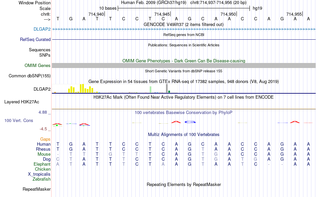Click 'Publications: Sequences in Scientific Articles' title
The height and width of the screenshot is (197, 316).
(184, 45)
